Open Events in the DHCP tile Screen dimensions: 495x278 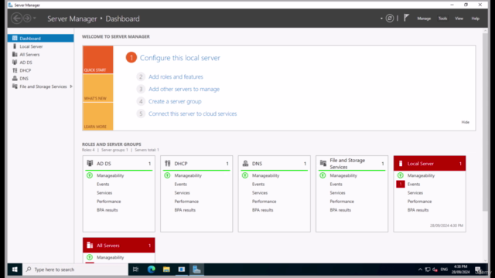pos(180,184)
